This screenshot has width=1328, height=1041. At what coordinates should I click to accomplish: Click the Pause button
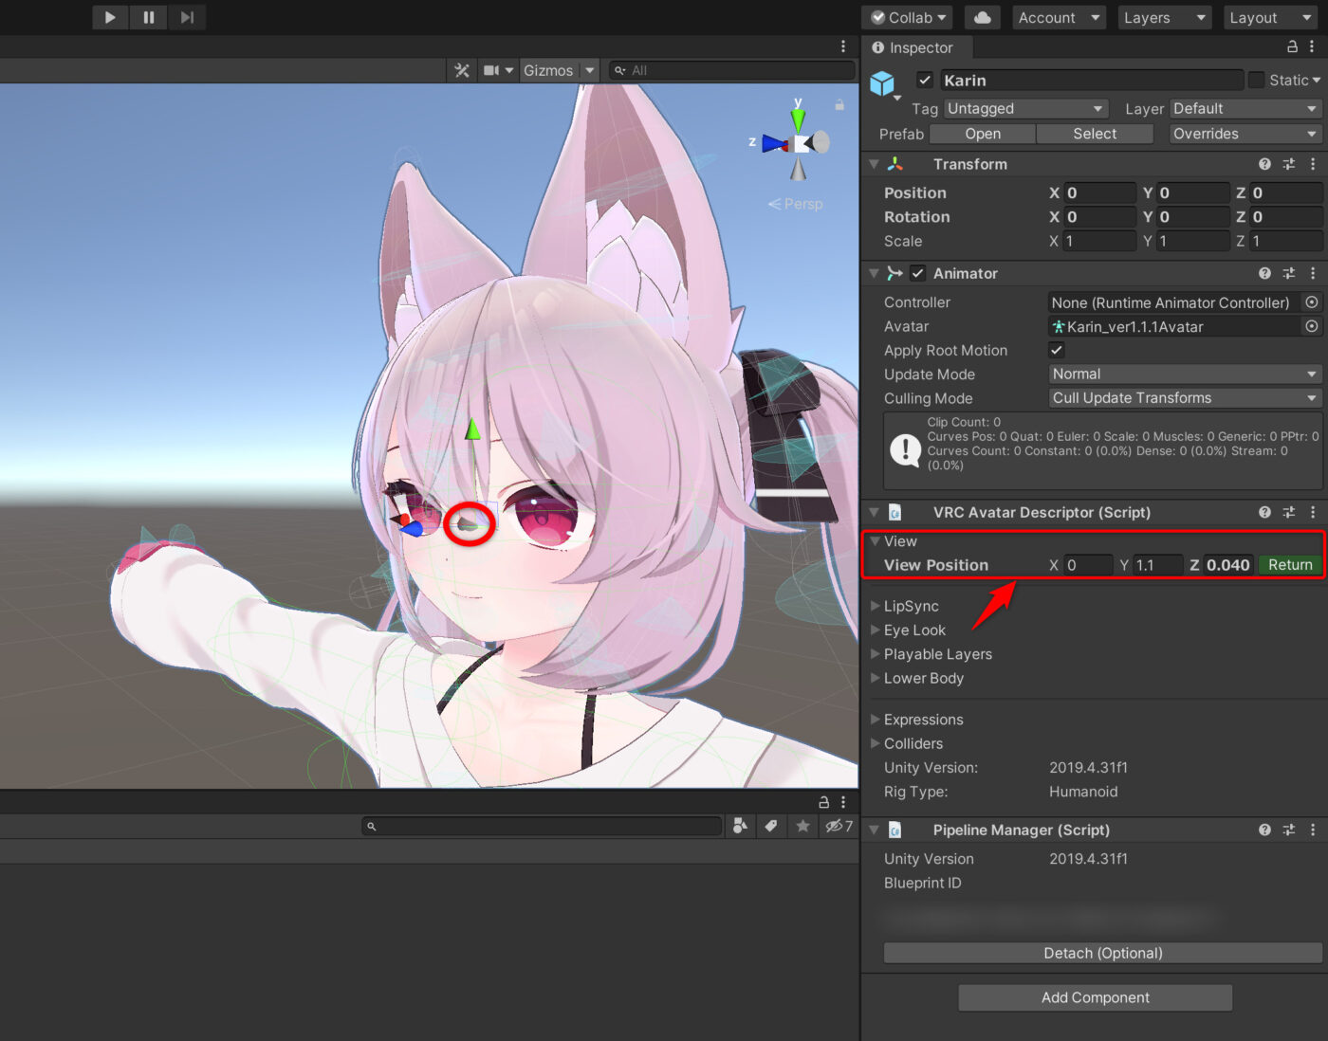148,17
